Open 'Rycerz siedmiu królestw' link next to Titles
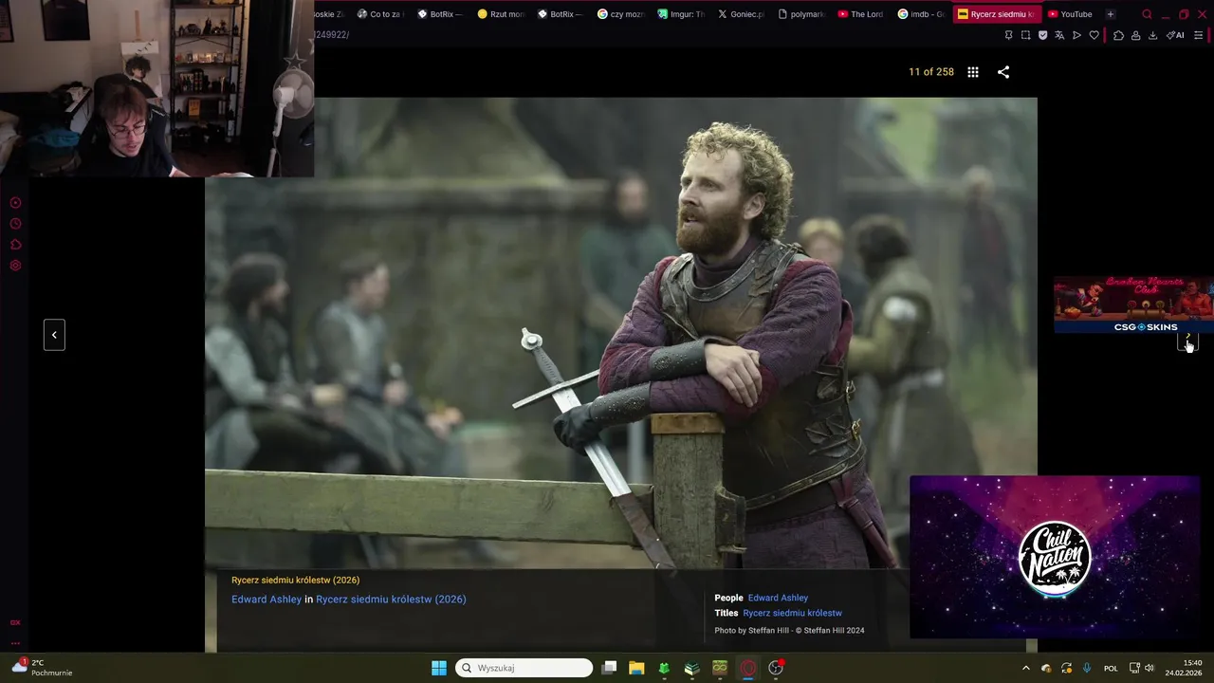 pyautogui.click(x=792, y=613)
